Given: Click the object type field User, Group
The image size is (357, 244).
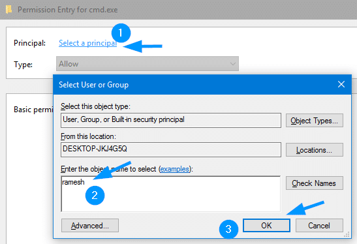Looking at the screenshot, I should (171, 120).
